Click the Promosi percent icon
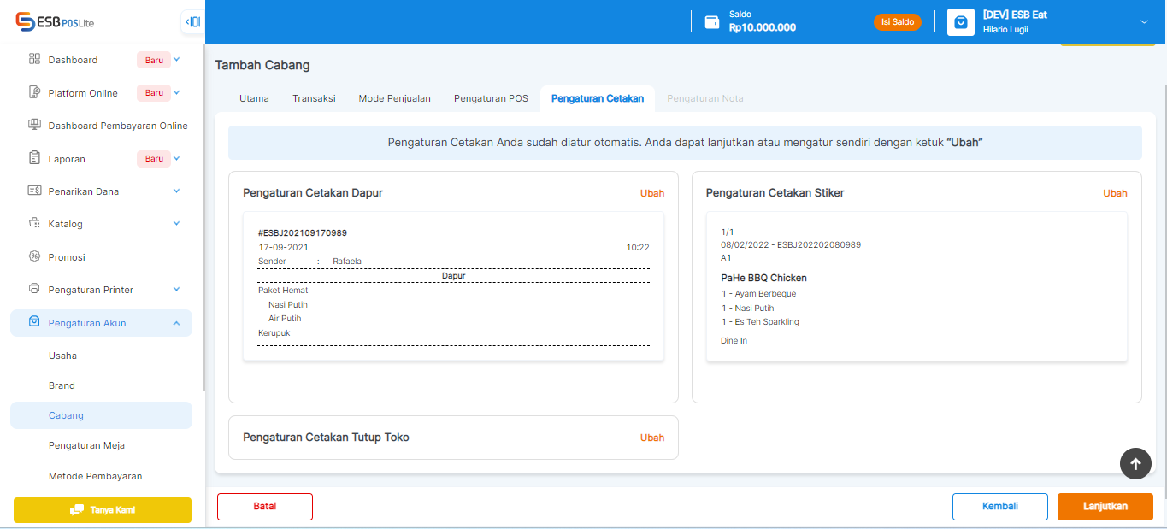Image resolution: width=1167 pixels, height=529 pixels. coord(34,256)
